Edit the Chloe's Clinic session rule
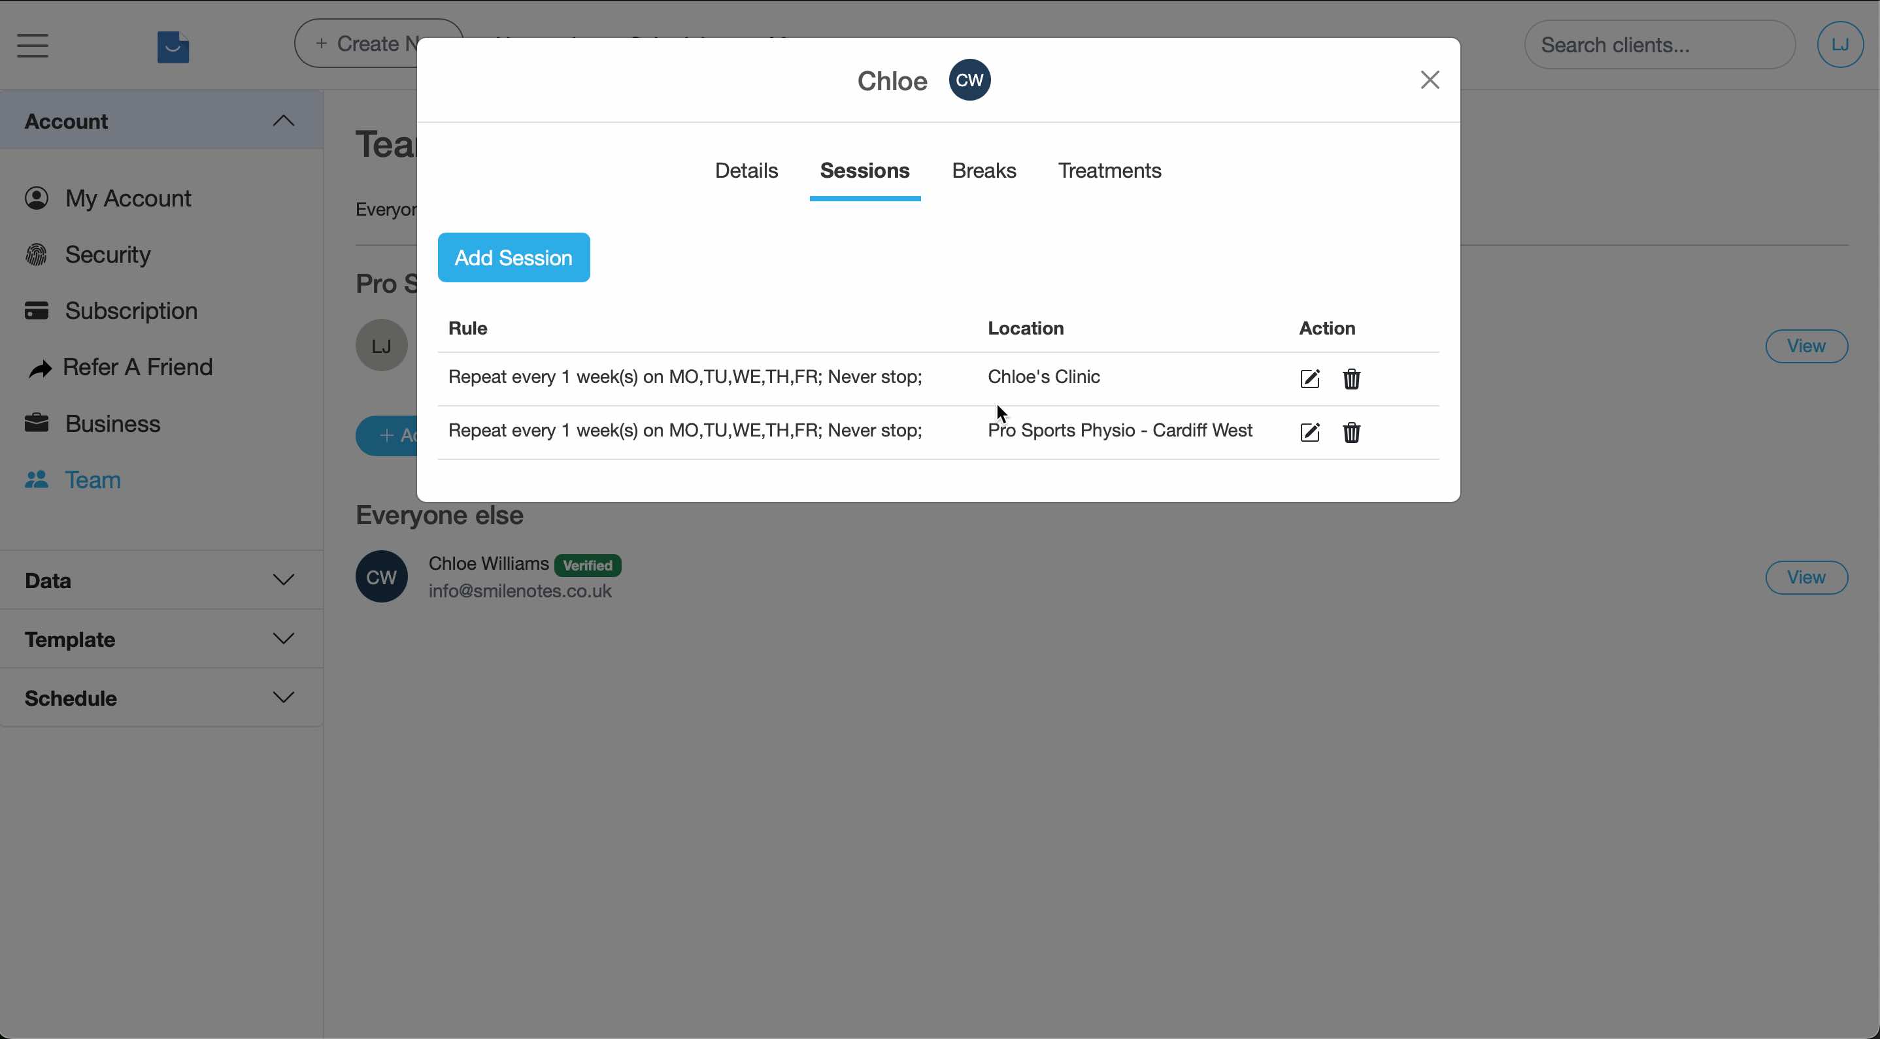 pyautogui.click(x=1310, y=378)
